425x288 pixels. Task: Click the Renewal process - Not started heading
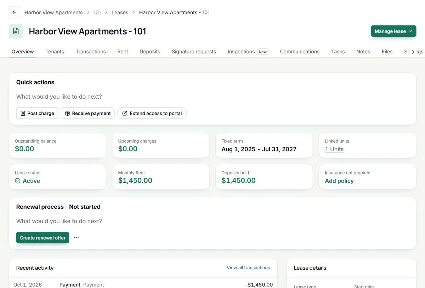click(x=58, y=207)
